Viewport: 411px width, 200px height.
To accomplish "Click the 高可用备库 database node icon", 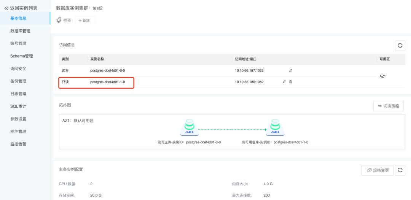I will pos(275,127).
